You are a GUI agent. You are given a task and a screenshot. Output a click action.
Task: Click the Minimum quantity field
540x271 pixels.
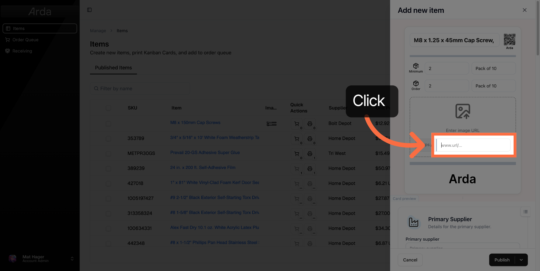point(447,68)
